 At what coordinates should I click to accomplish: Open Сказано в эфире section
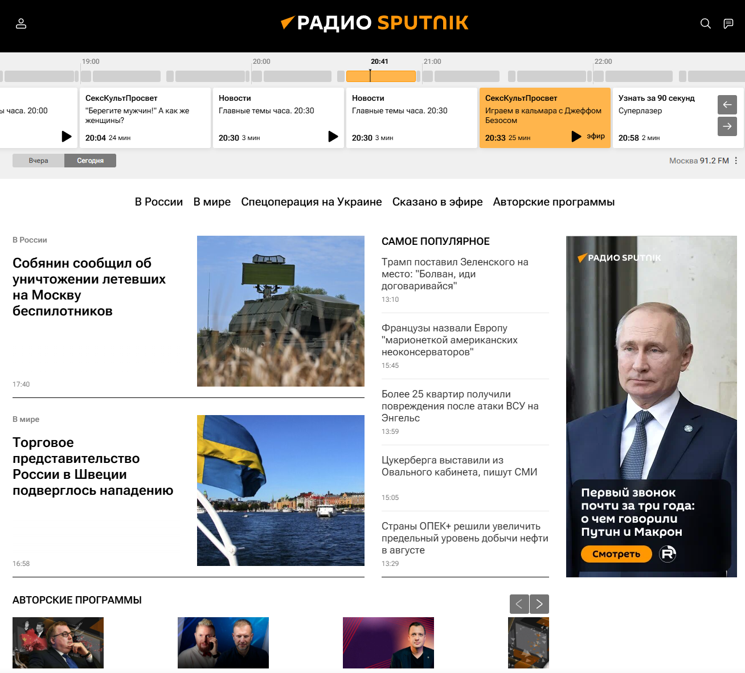coord(437,202)
